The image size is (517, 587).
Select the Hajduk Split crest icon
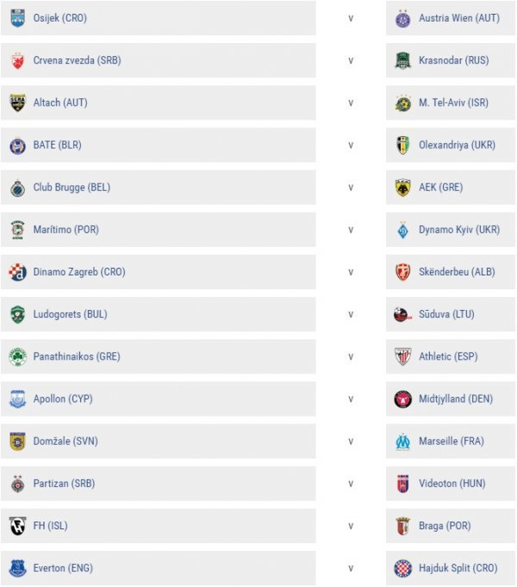(403, 568)
